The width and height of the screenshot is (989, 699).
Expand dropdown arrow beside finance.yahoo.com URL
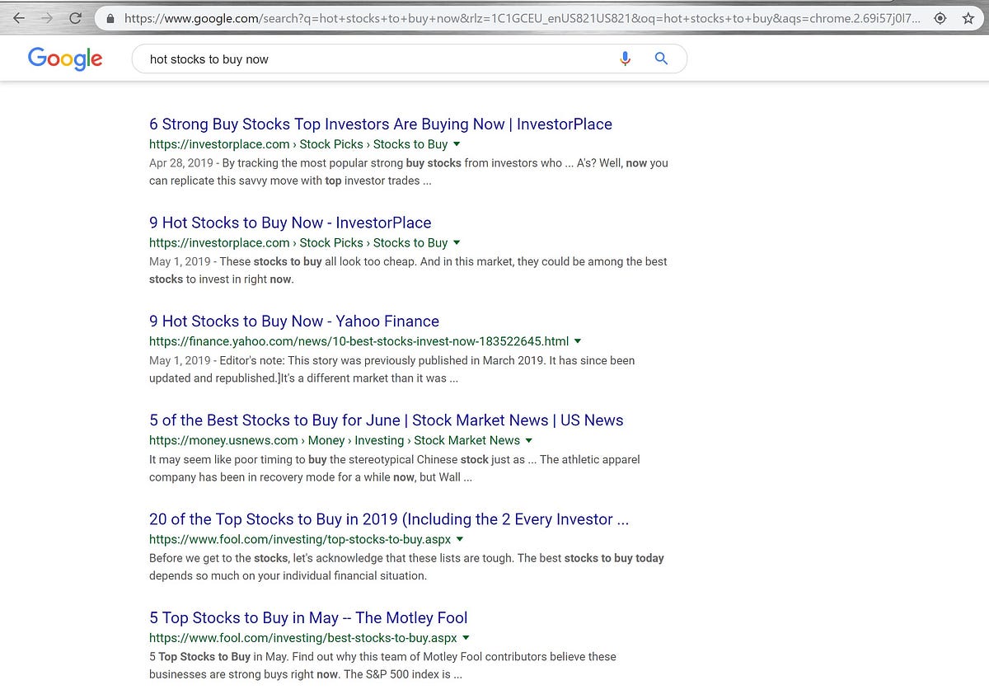pos(578,341)
